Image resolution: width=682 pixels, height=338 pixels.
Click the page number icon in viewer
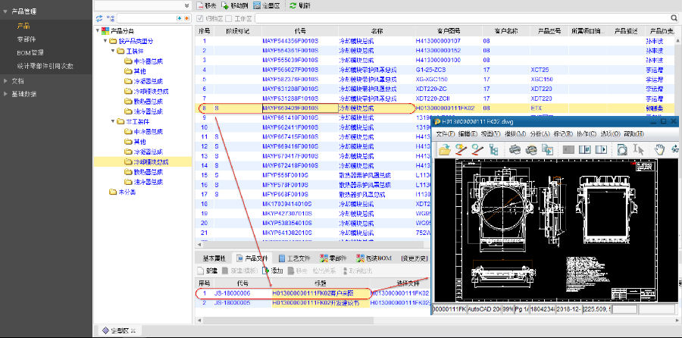click(585, 149)
